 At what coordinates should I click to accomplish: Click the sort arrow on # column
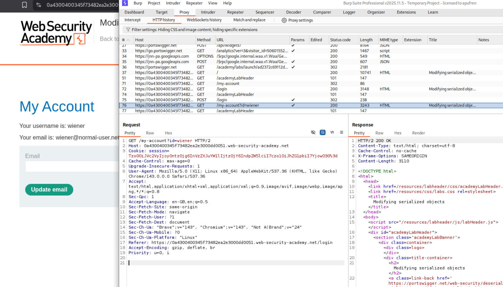pyautogui.click(x=128, y=40)
